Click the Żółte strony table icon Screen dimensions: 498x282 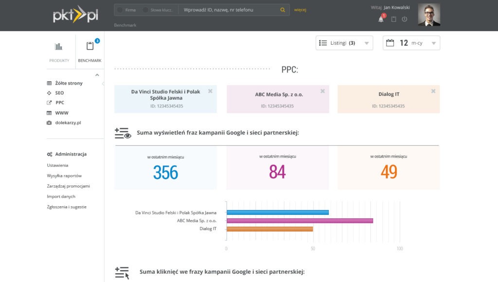point(49,83)
